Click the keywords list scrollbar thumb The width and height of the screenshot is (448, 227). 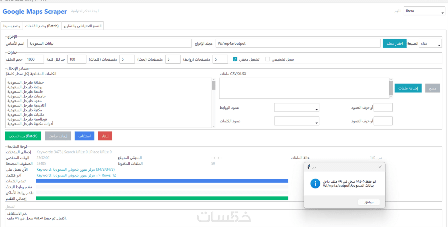tap(213, 86)
